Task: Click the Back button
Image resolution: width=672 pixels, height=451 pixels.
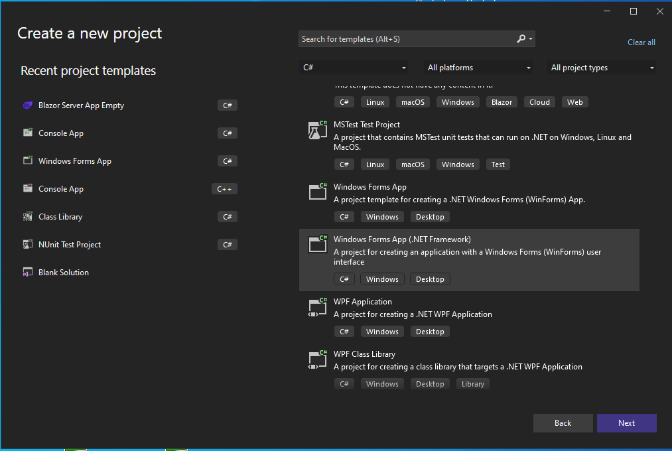Action: (x=563, y=423)
